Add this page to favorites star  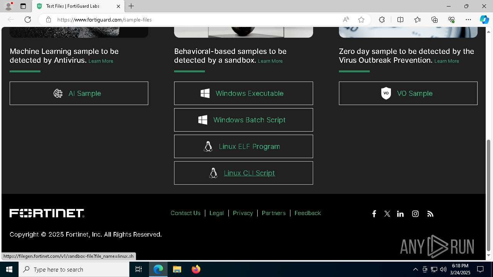pyautogui.click(x=361, y=20)
